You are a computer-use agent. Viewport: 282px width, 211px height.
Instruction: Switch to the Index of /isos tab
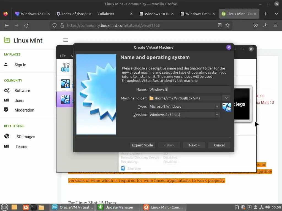point(74,14)
